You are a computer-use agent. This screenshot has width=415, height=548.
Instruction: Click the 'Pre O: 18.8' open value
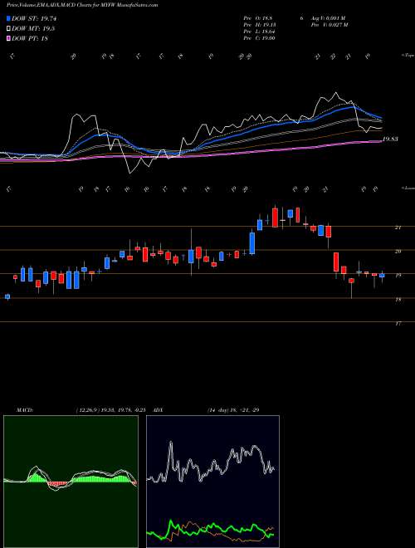259,18
